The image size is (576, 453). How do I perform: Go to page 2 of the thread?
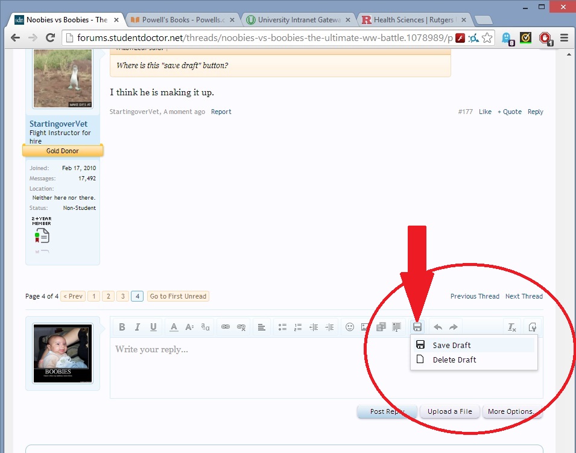point(109,296)
